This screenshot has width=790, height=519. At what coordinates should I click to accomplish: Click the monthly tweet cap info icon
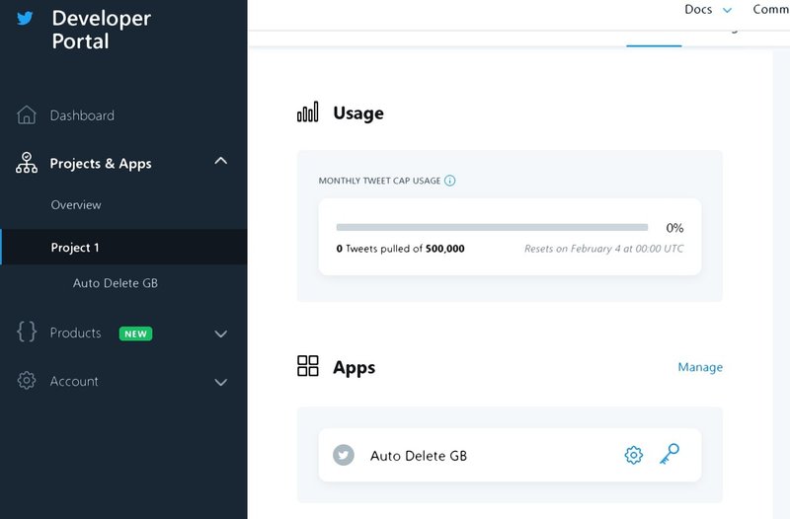[450, 182]
